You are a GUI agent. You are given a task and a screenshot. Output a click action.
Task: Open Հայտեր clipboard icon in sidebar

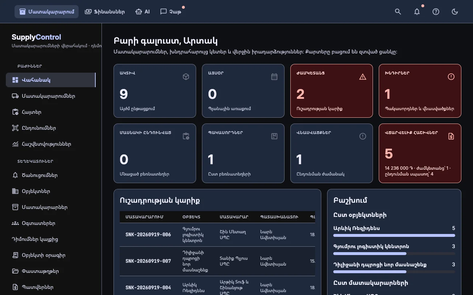pyautogui.click(x=15, y=112)
